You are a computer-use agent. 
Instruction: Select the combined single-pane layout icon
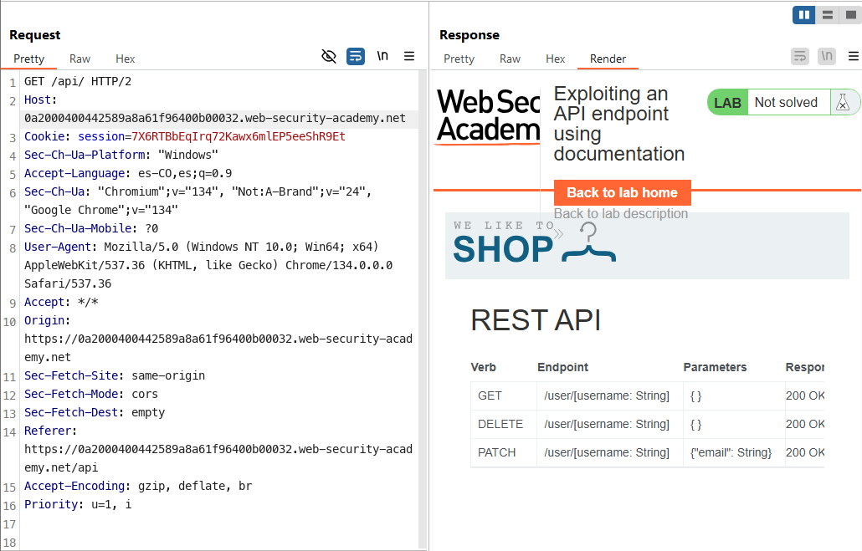pyautogui.click(x=849, y=14)
